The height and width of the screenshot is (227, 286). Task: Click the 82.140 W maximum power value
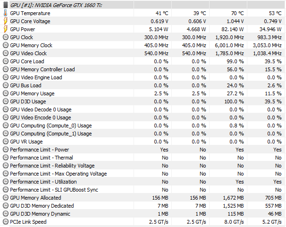coord(232,29)
